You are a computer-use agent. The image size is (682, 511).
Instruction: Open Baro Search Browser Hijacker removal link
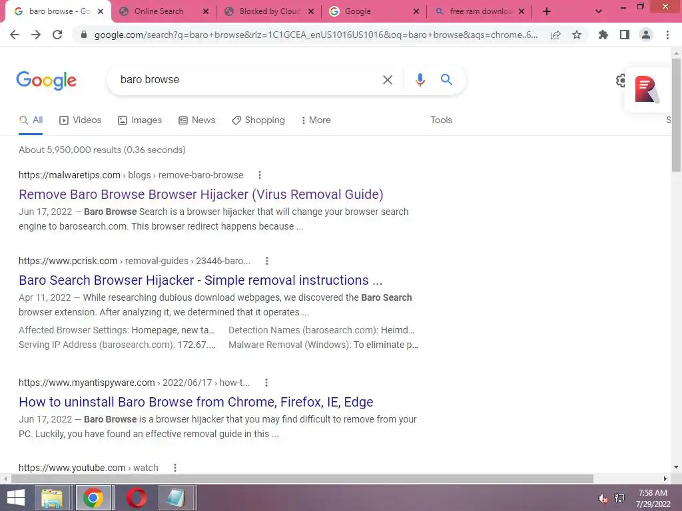pos(200,280)
